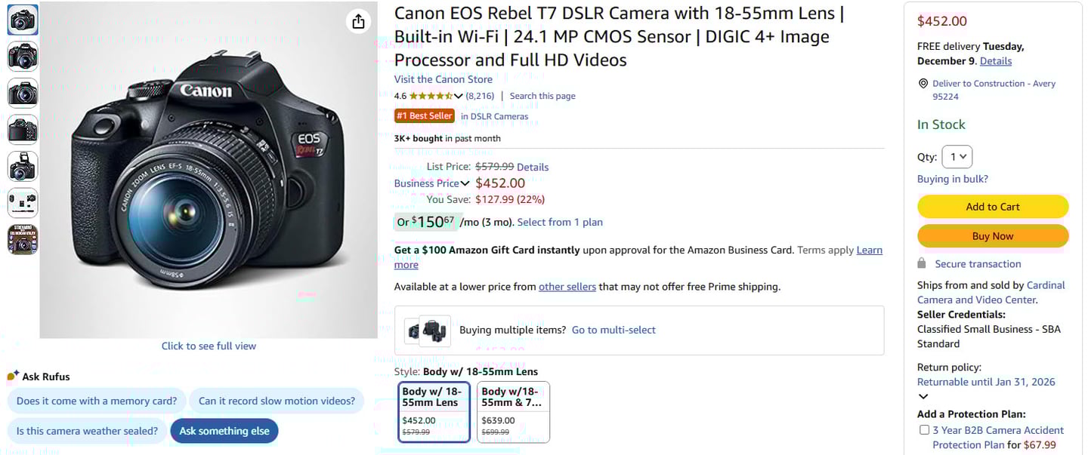Open the accessories kit thumbnail
Screen dimensions: 1088x455
coord(23,203)
